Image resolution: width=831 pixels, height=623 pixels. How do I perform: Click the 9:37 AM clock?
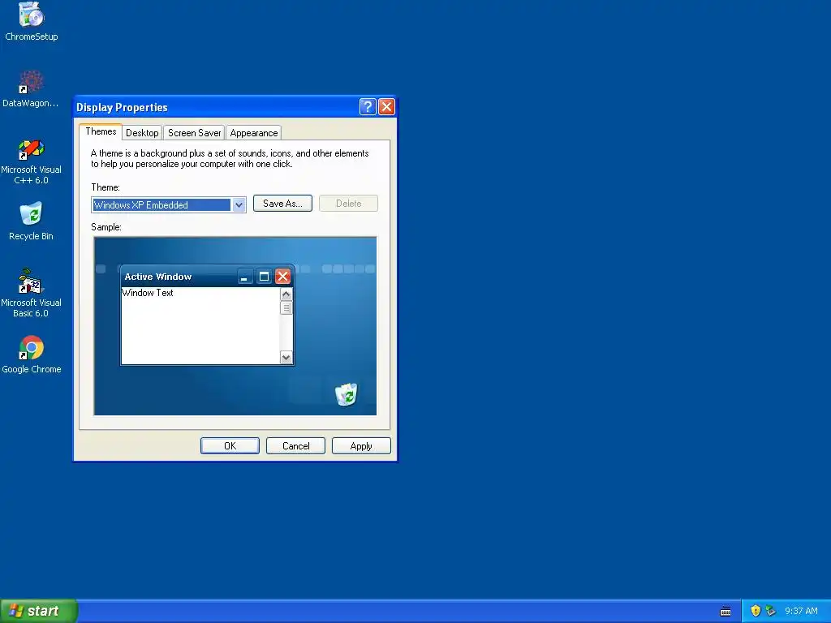point(801,611)
